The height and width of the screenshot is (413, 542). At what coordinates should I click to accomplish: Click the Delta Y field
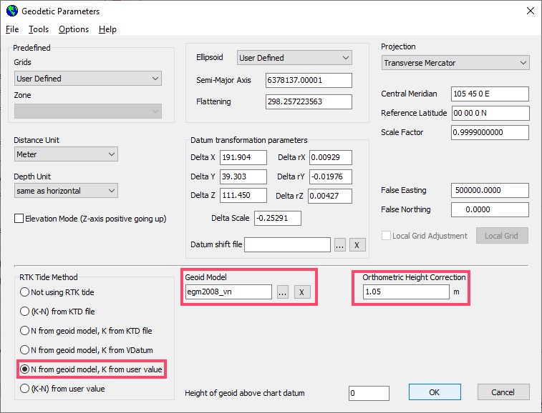243,176
